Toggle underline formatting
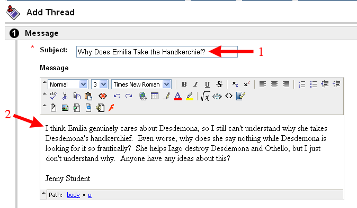Screen dimensions: 357x208 coord(207,84)
